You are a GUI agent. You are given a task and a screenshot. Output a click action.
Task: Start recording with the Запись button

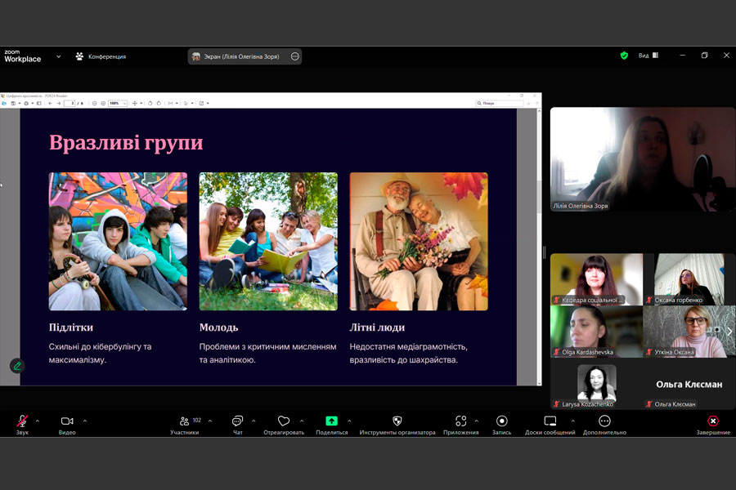(x=501, y=421)
